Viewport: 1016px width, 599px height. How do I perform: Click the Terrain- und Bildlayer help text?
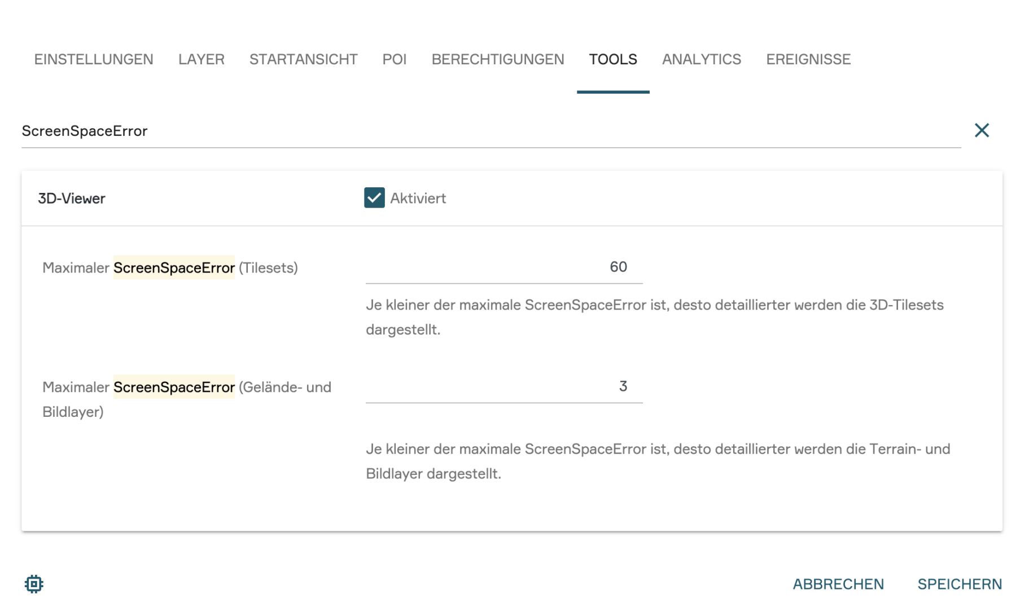click(x=658, y=461)
